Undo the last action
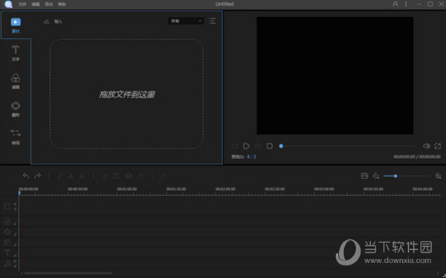The height and width of the screenshot is (278, 446). (x=26, y=176)
